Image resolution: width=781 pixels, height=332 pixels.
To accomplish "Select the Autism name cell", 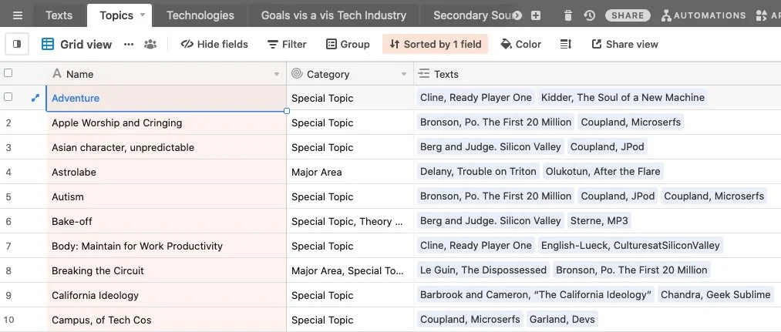I will point(167,196).
